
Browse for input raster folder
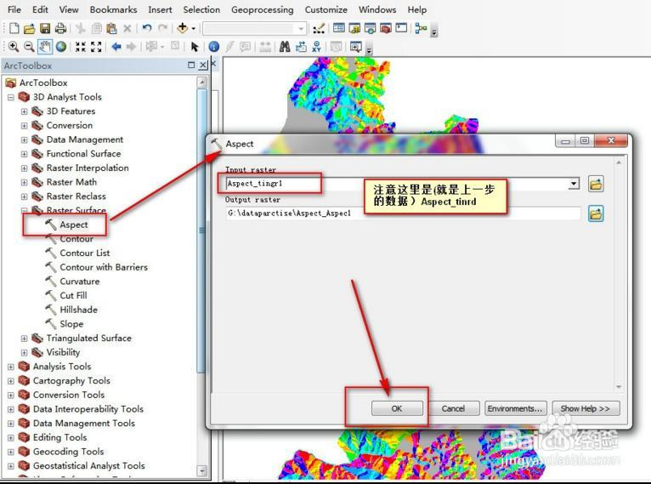[x=596, y=184]
